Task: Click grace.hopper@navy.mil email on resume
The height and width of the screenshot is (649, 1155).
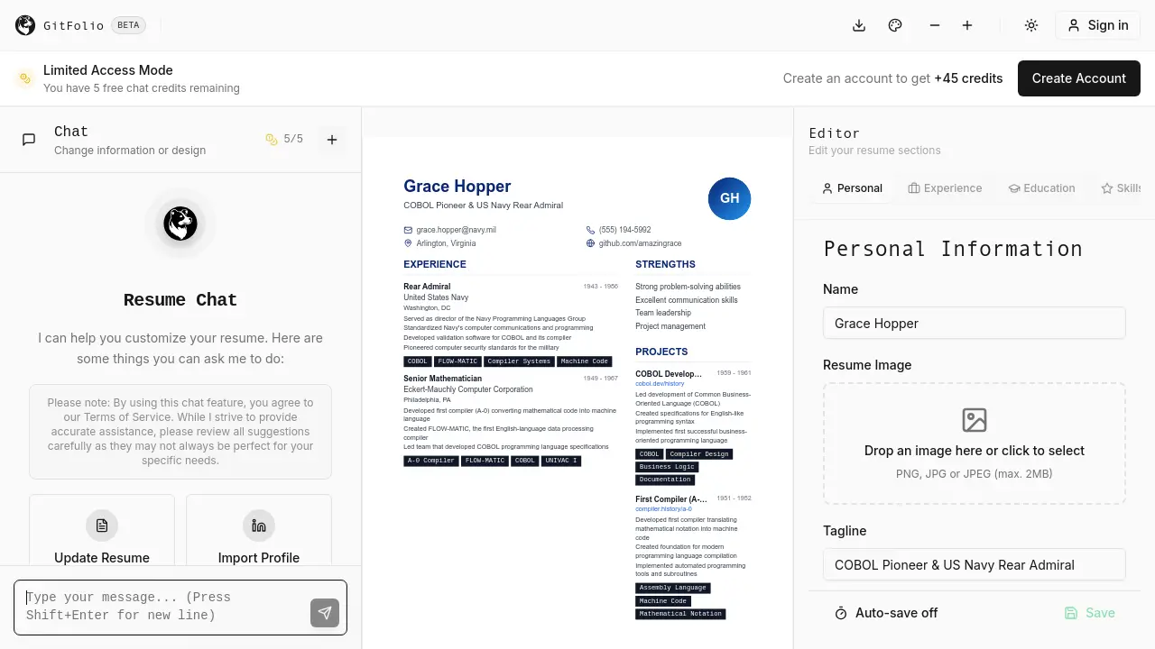Action: (456, 230)
